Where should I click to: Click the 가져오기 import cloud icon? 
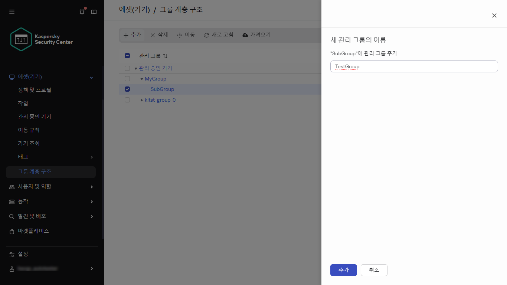pyautogui.click(x=245, y=35)
